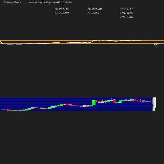Click the close price 'C: 228.90'

click(62, 13)
